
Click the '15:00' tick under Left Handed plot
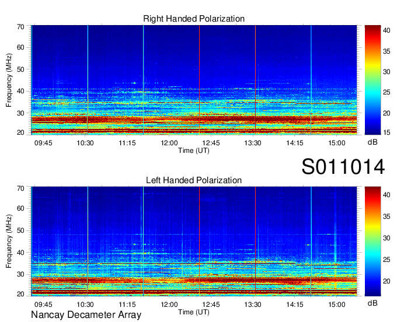[x=337, y=304]
